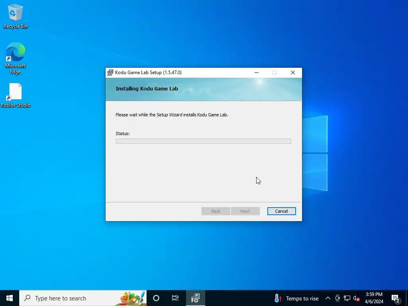This screenshot has height=306, width=408.
Task: Close the Kodu Game Lab Setup window
Action: point(293,73)
